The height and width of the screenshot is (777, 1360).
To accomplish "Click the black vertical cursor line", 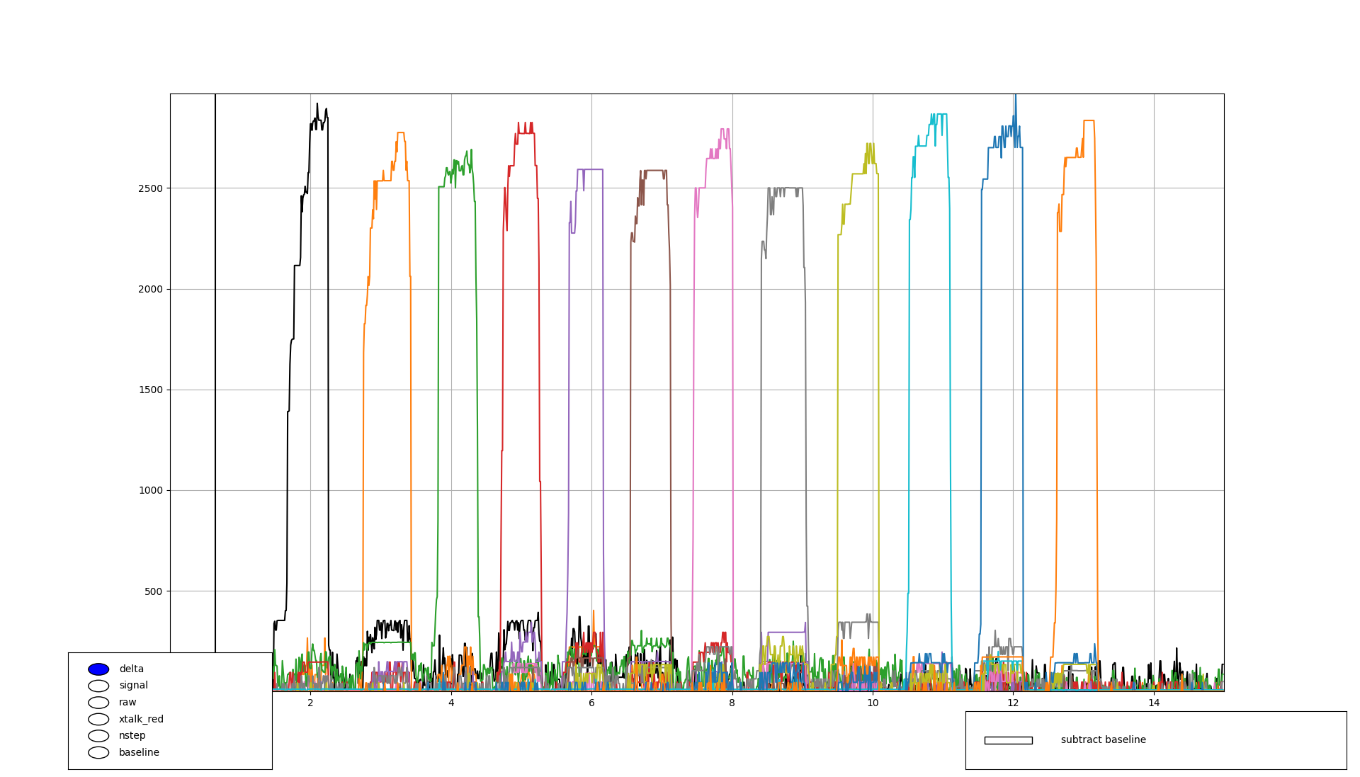I will point(215,354).
